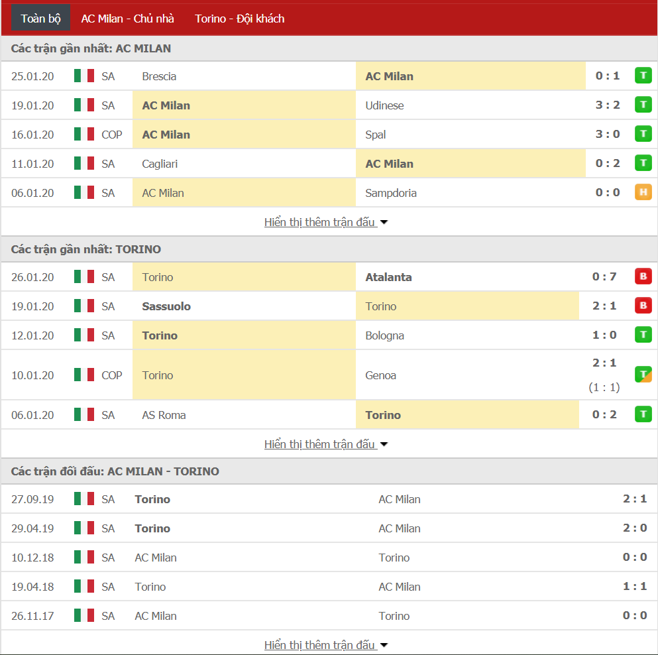This screenshot has width=658, height=655.
Task: Open the 3 : 0 Spal match score
Action: click(x=607, y=135)
